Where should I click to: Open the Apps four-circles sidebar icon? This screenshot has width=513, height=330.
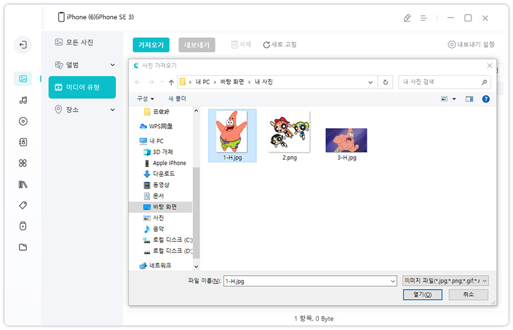[23, 163]
